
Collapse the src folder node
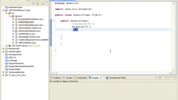coord(7,13)
